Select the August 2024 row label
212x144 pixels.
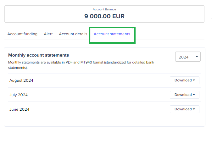click(21, 80)
